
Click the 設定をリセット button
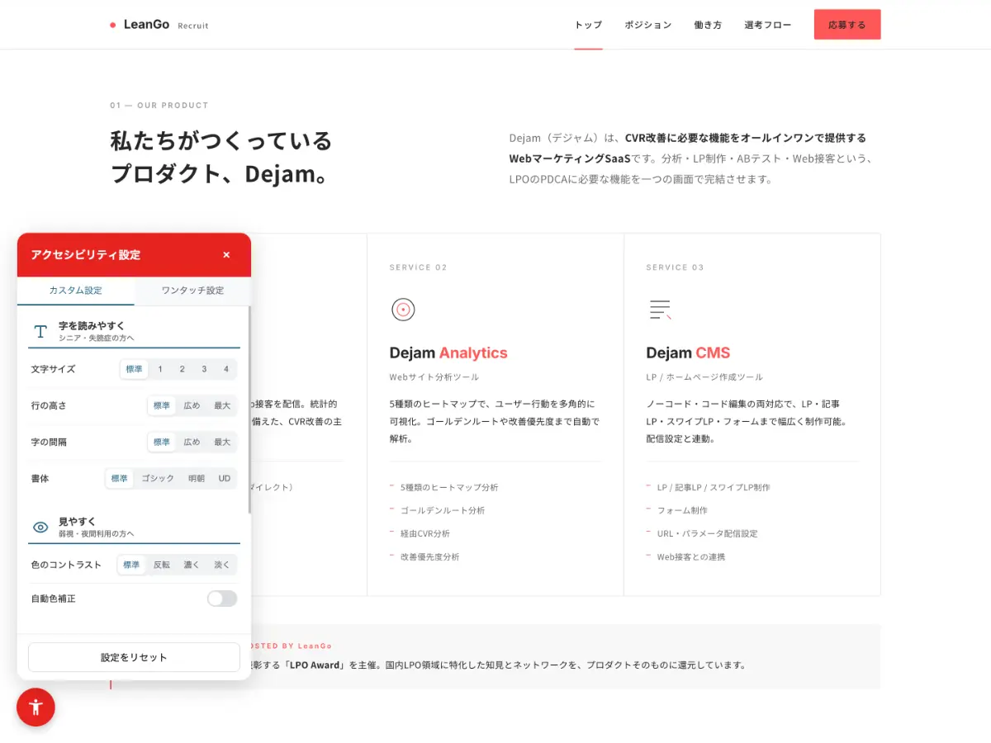coord(134,657)
